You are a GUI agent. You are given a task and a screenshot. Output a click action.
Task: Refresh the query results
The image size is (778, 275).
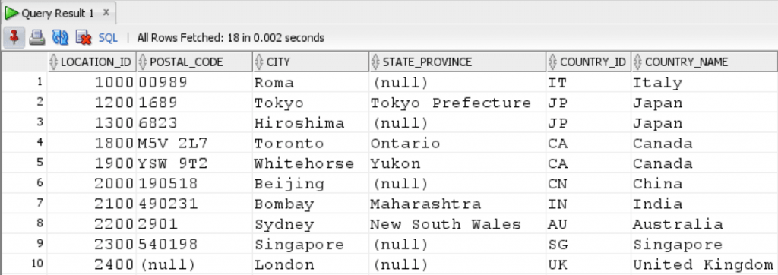tap(60, 37)
